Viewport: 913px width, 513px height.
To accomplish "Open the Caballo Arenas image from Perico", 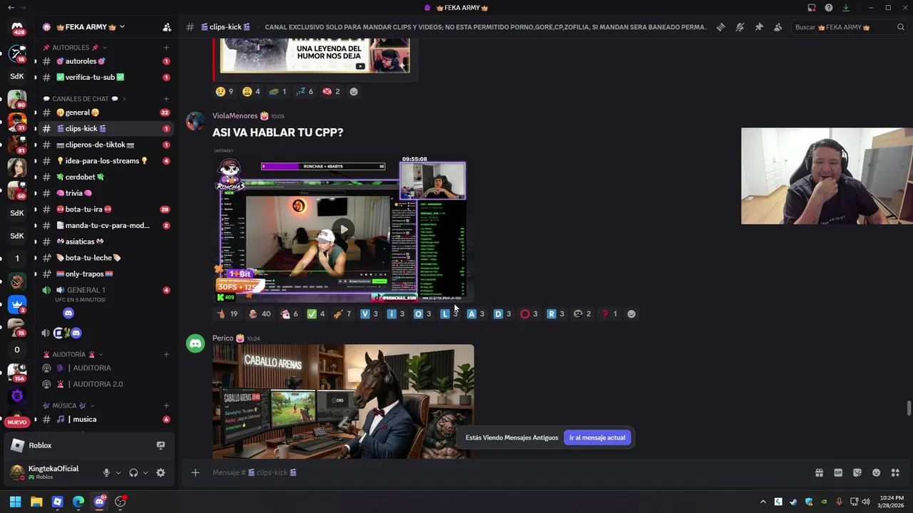I will (x=343, y=401).
